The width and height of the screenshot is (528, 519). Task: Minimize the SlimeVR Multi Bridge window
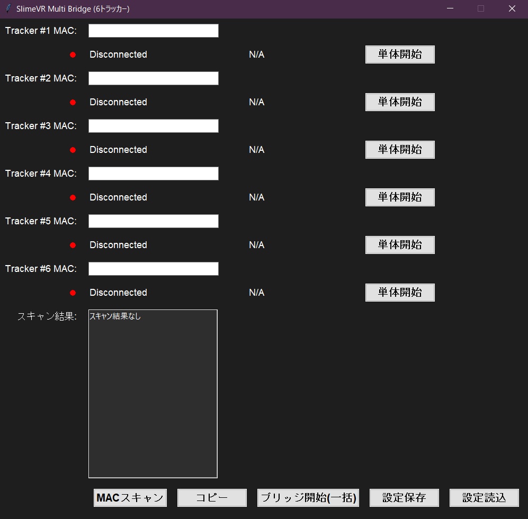450,8
